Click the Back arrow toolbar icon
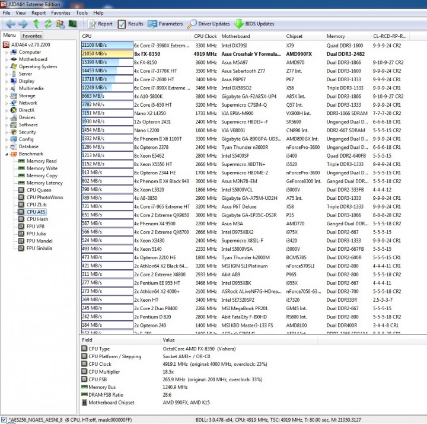427x424 pixels. (x=10, y=24)
